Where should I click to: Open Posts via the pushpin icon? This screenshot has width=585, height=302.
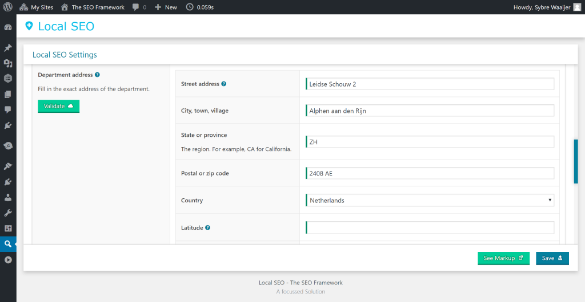pyautogui.click(x=8, y=48)
